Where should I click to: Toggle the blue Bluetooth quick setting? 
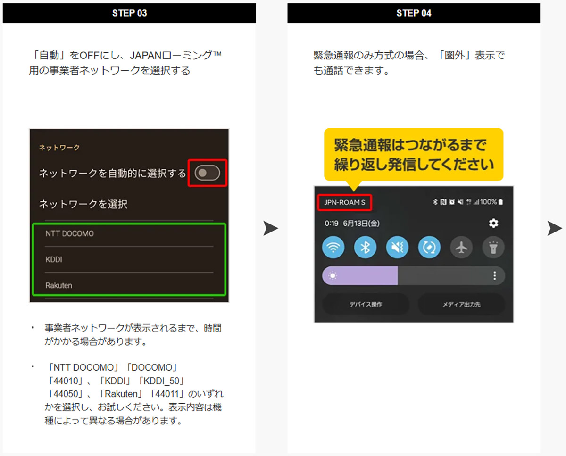[365, 247]
